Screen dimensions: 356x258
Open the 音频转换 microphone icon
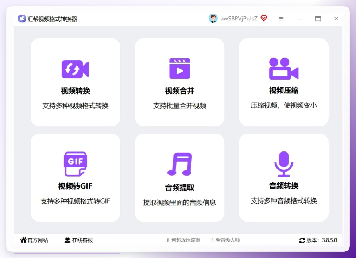(x=284, y=164)
